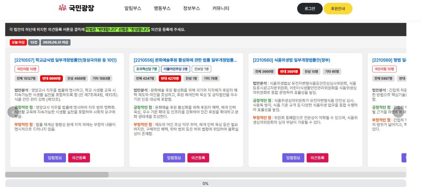Advance carousel with right arrow button
This screenshot has height=187, width=421.
(x=398, y=112)
